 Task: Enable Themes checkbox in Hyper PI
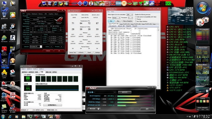[136, 19]
